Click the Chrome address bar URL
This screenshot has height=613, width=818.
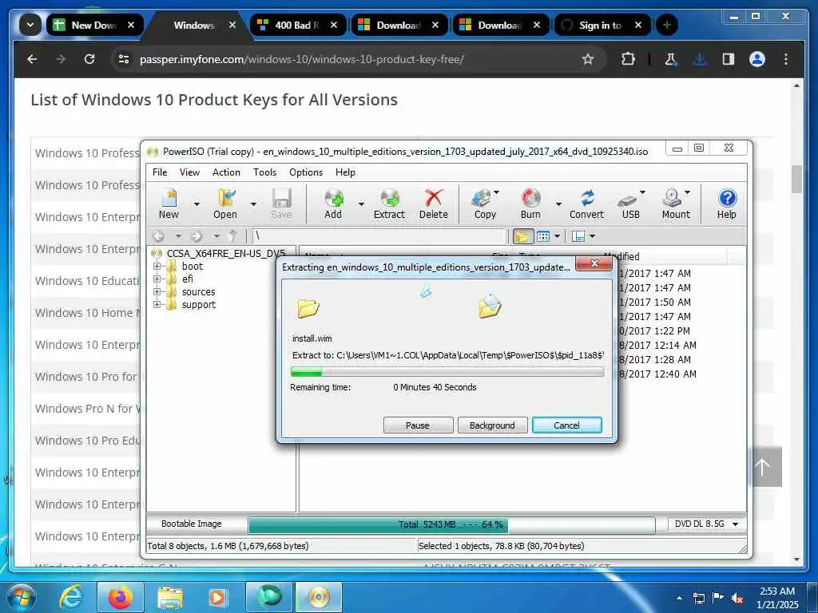(x=301, y=59)
